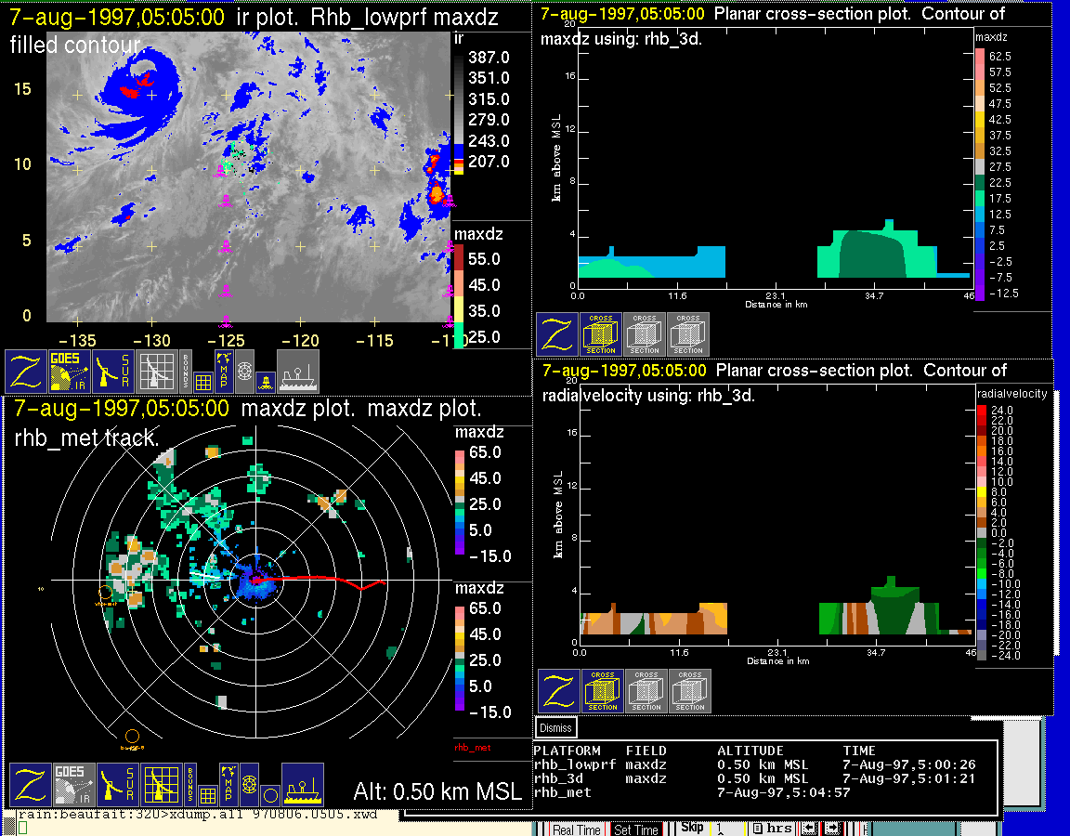
Task: Click the radar grid icon in lower plot toolbar
Action: [160, 785]
